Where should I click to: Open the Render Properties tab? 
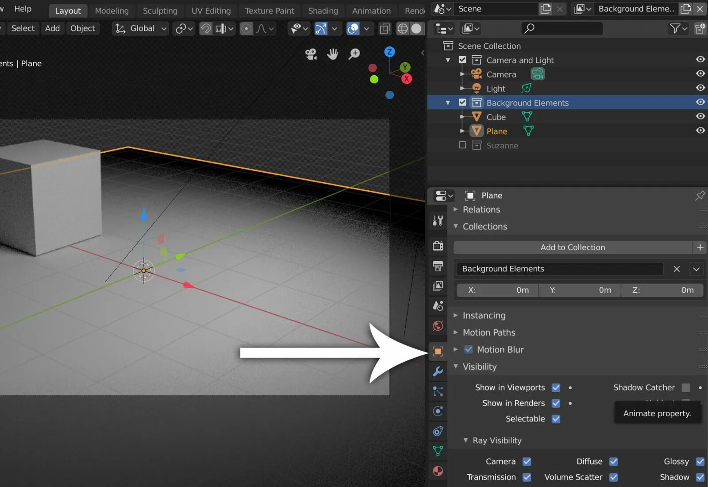(x=438, y=246)
